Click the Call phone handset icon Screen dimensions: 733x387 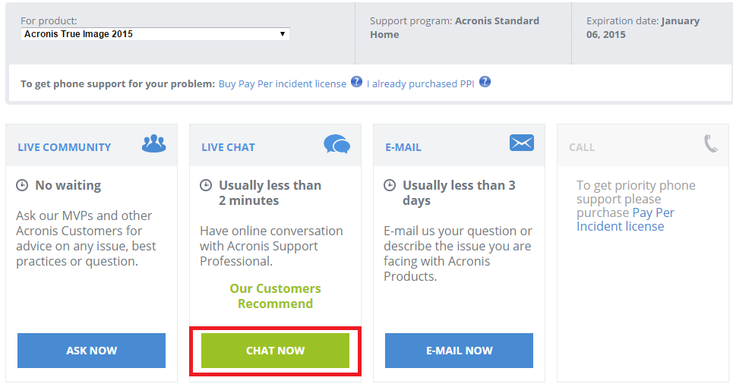(710, 143)
